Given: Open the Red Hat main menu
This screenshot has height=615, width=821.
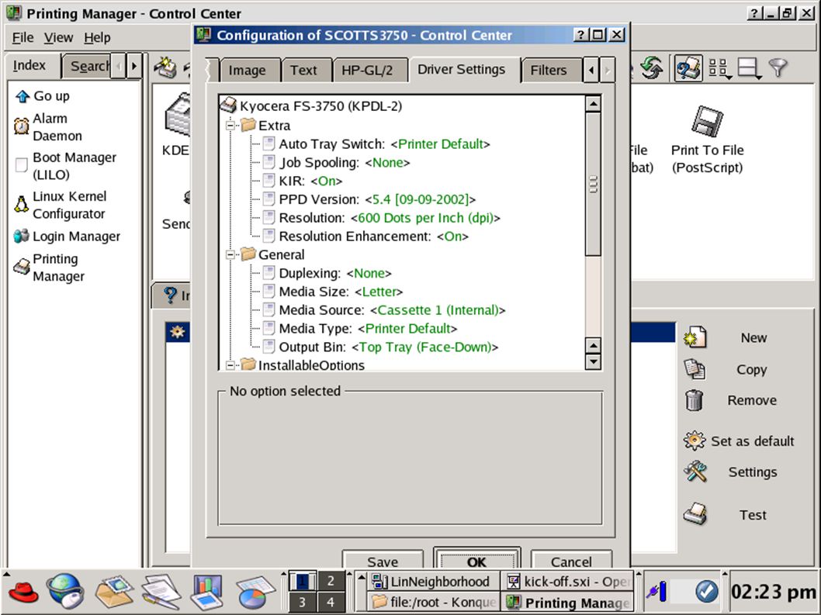Looking at the screenshot, I should click(23, 592).
